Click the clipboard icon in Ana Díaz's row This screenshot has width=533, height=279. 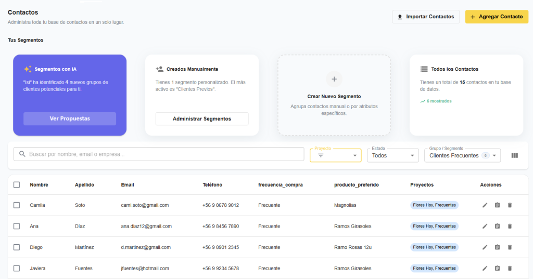click(x=497, y=226)
